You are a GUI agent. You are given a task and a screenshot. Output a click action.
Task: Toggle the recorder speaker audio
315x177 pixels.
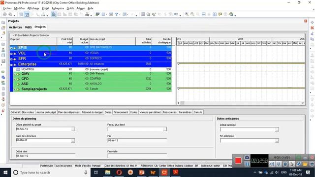click(272, 164)
